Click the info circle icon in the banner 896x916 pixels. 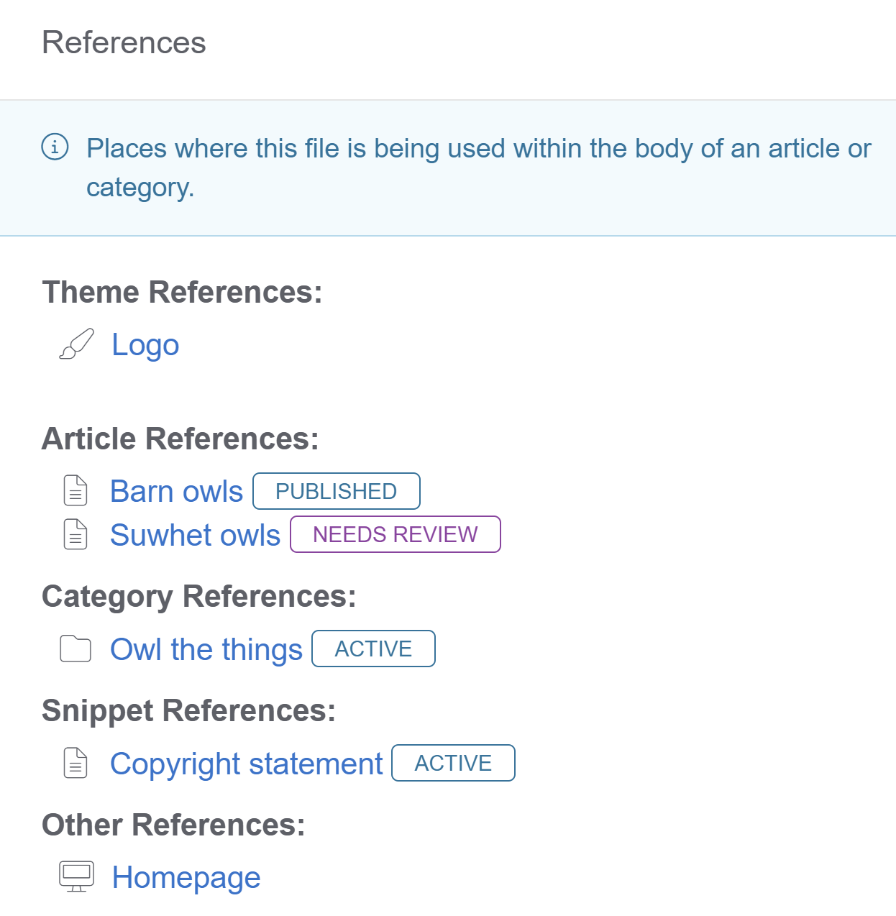[x=55, y=147]
